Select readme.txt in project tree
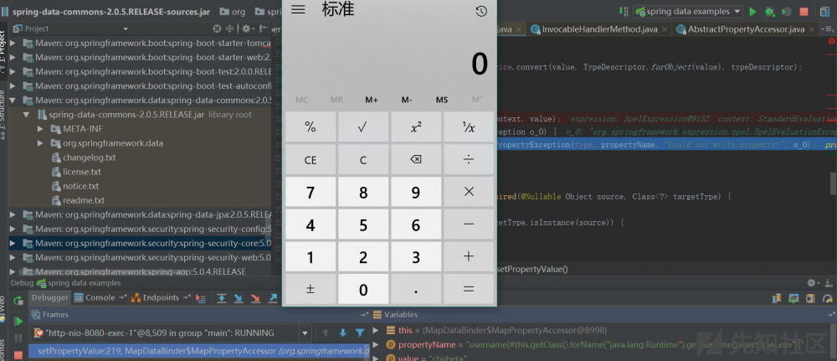Viewport: 837px width, 361px height. [83, 201]
